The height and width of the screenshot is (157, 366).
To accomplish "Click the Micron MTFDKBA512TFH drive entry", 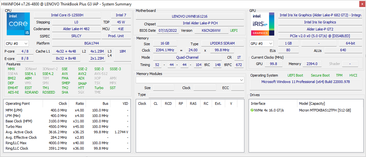I will (x=325, y=110).
